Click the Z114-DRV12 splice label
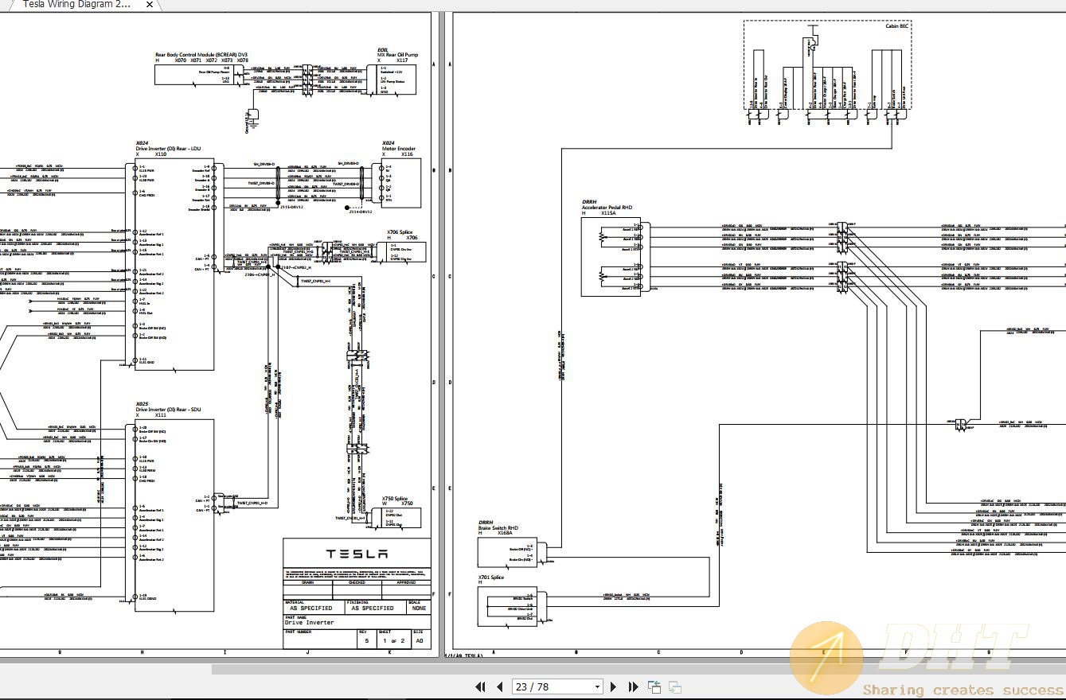 (360, 212)
